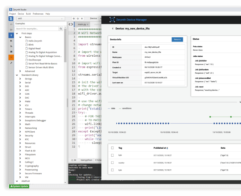Viewport: 241px width, 196px height.
Task: Click the magnifier search button for examples
Action: pyautogui.click(x=61, y=29)
